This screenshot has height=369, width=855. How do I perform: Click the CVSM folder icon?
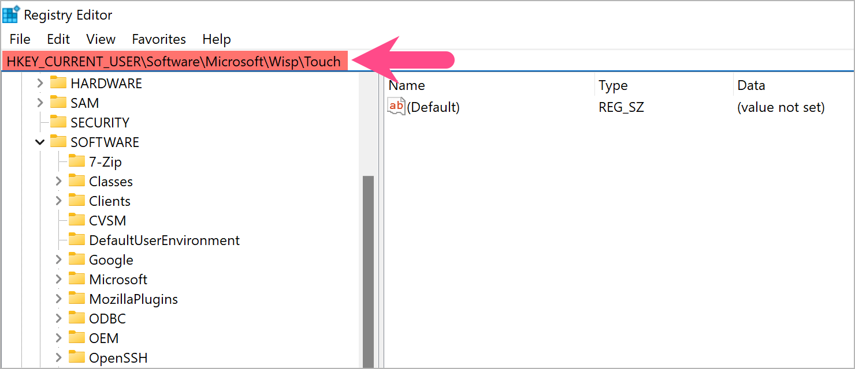(x=77, y=220)
